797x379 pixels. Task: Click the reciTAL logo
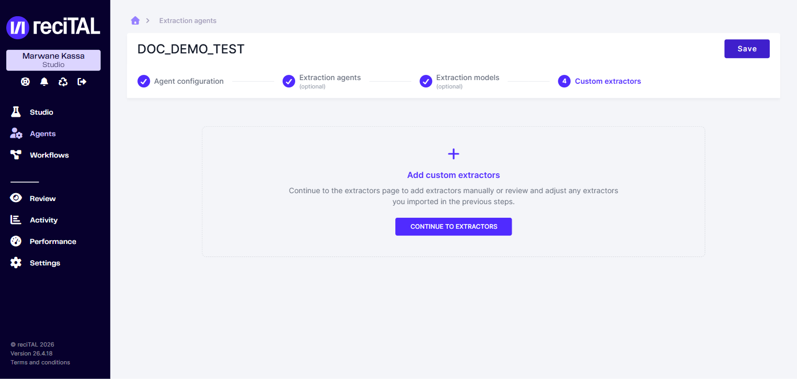pos(53,27)
